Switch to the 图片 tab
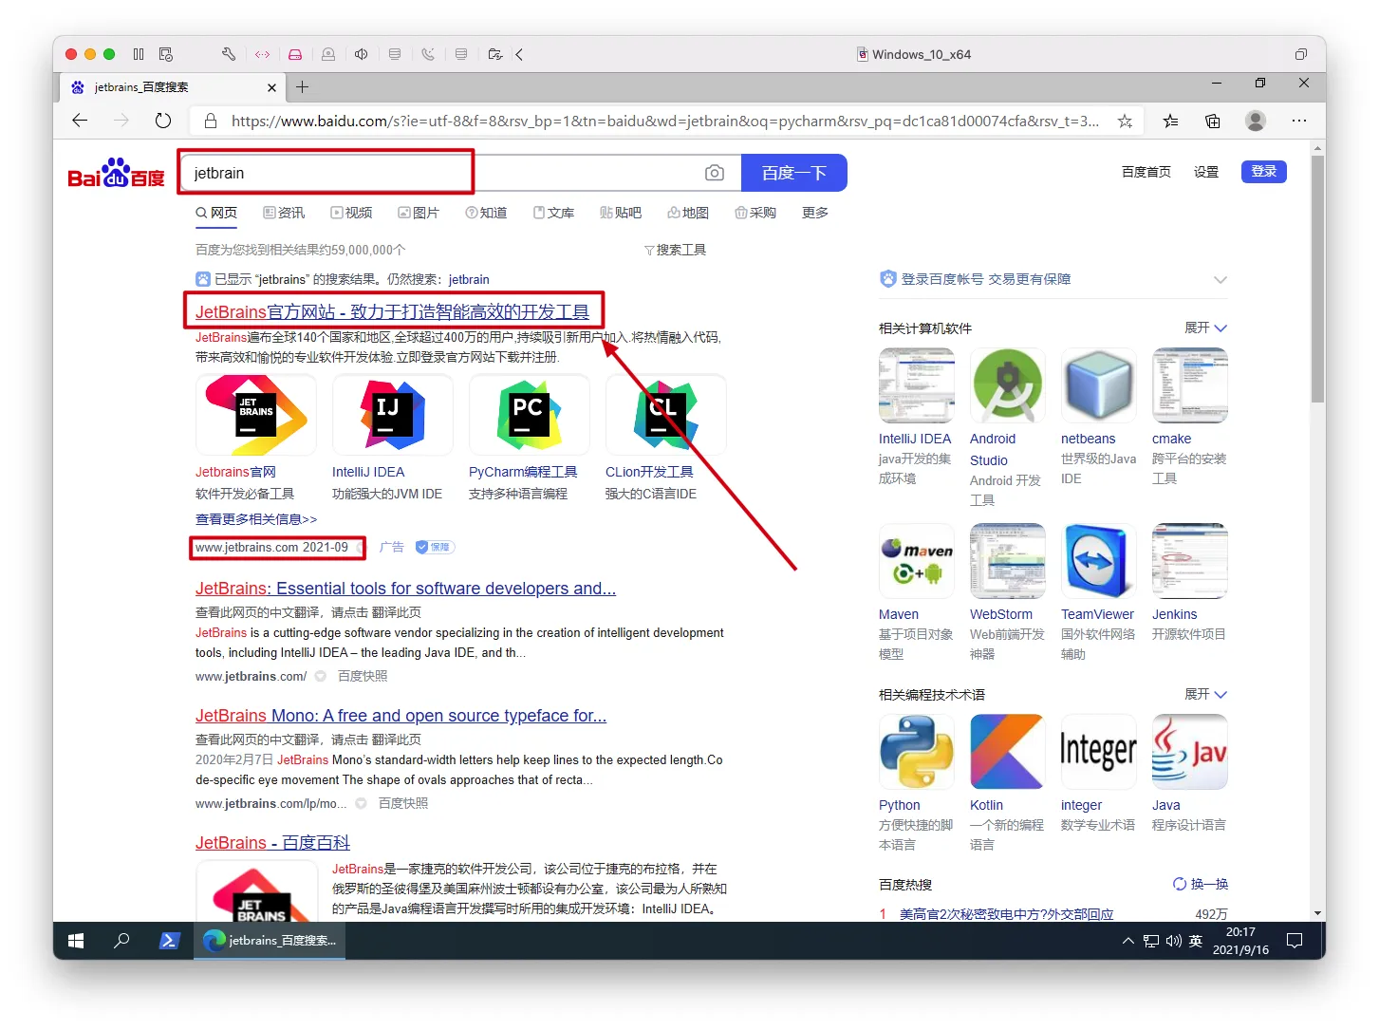 click(419, 213)
